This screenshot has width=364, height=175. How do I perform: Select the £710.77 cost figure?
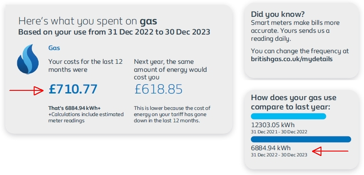click(x=73, y=89)
